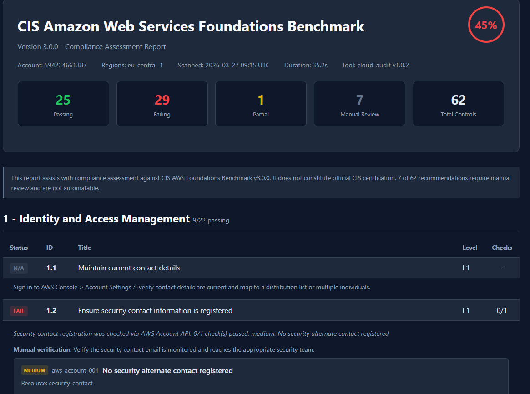Click the yellow Partial count 1

point(261,100)
